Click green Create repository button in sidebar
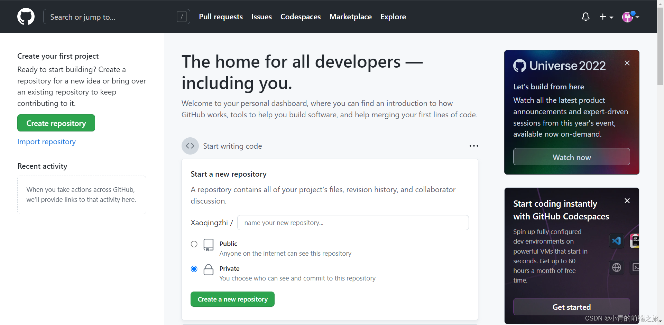The height and width of the screenshot is (325, 664). (56, 123)
